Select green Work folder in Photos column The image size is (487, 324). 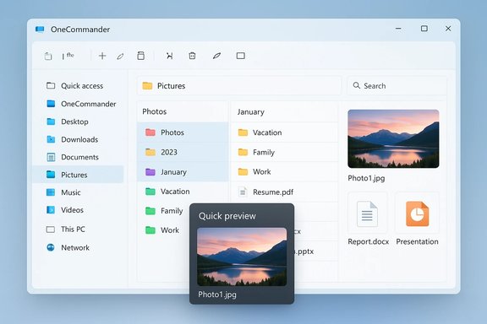[x=164, y=230]
